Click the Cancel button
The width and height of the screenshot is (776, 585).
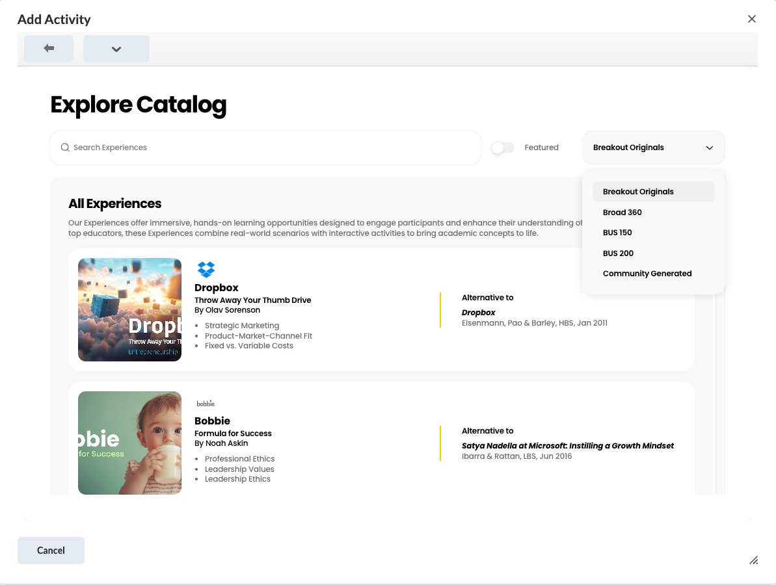tap(51, 551)
